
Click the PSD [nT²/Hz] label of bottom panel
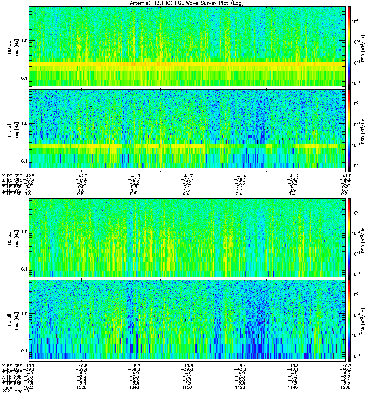point(362,321)
